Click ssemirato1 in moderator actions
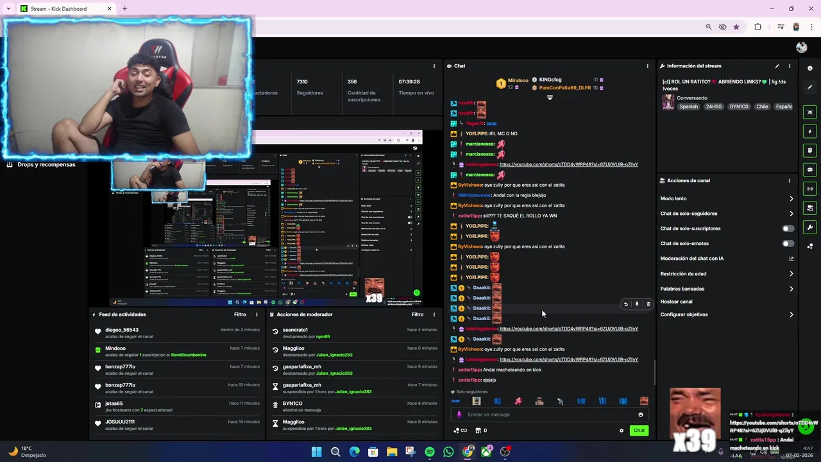Viewport: 821px width, 462px height. tap(295, 330)
